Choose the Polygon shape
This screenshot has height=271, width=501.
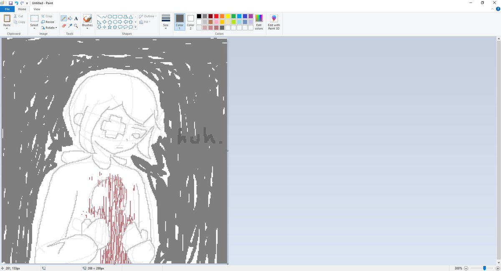click(x=126, y=16)
